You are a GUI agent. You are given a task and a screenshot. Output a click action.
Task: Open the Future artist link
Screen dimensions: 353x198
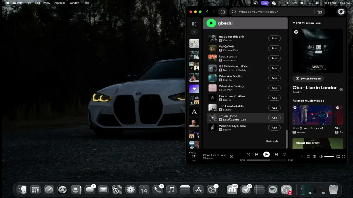[227, 110]
